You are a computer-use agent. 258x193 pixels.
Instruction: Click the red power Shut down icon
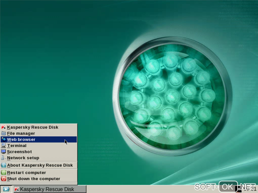tap(4, 179)
